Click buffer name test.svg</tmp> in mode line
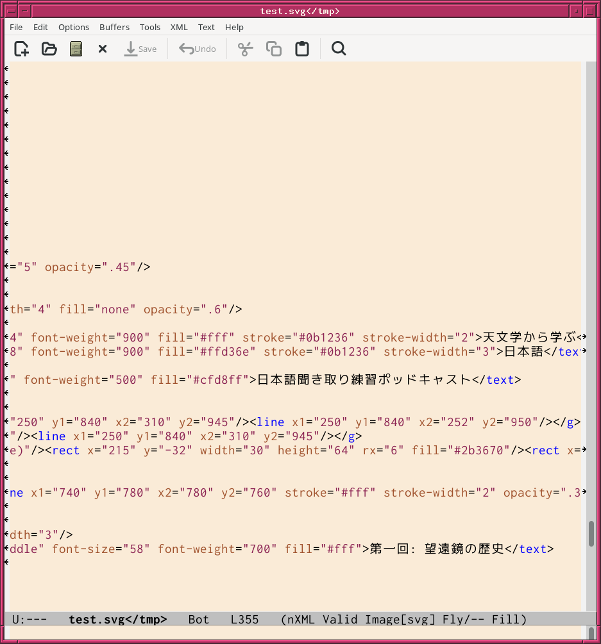The height and width of the screenshot is (644, 601). 117,620
